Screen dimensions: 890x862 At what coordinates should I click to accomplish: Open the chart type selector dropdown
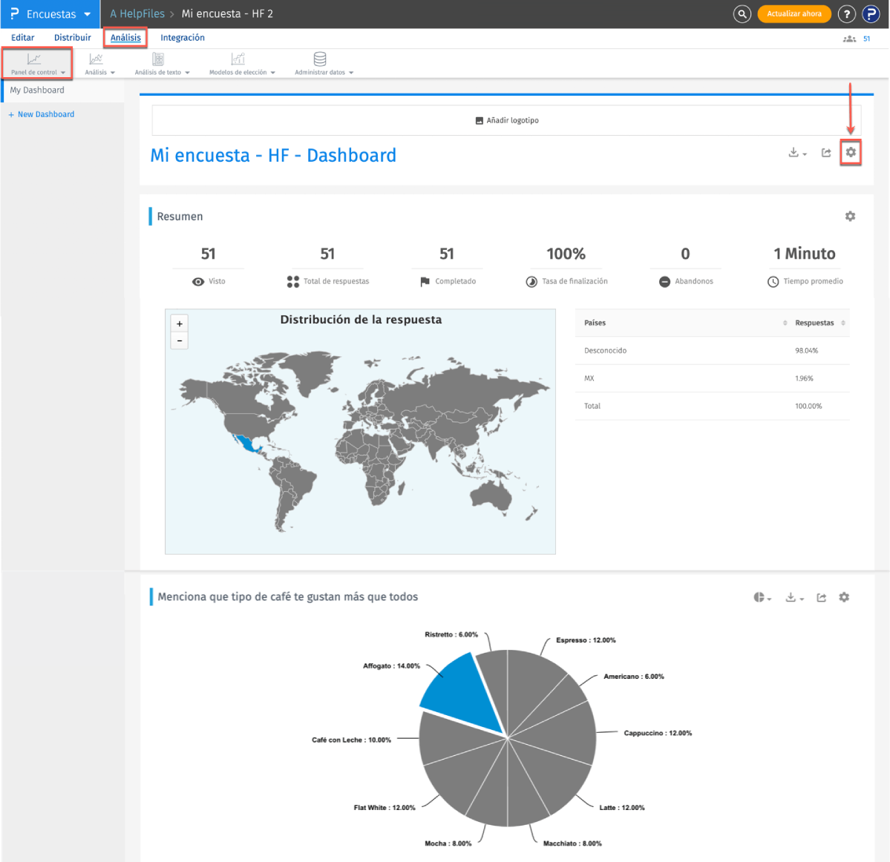click(x=761, y=597)
